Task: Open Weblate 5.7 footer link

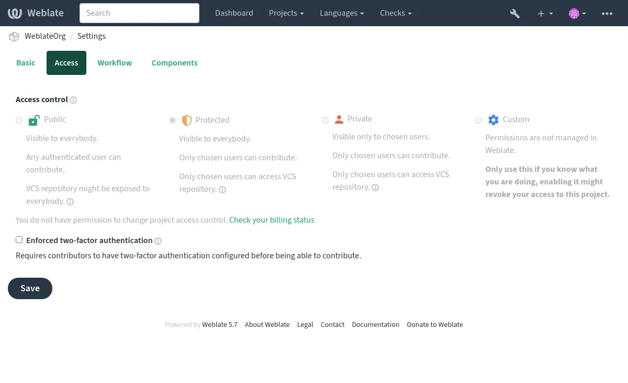Action: [220, 325]
